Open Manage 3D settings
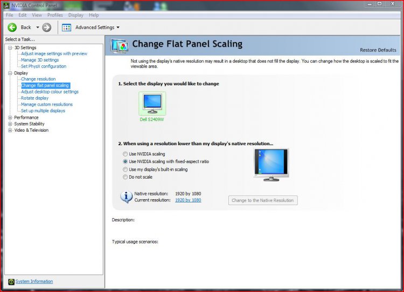The width and height of the screenshot is (404, 292). (x=40, y=60)
